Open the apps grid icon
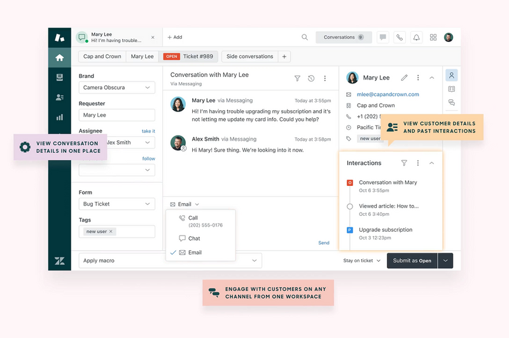This screenshot has width=509, height=338. coord(433,38)
